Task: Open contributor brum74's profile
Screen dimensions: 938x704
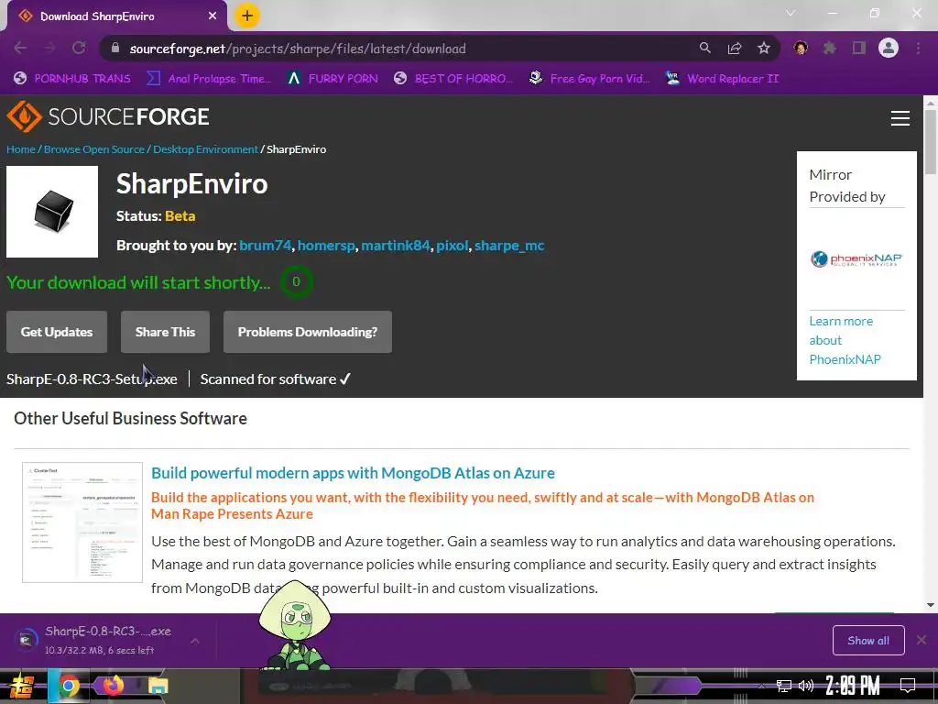Action: [265, 246]
